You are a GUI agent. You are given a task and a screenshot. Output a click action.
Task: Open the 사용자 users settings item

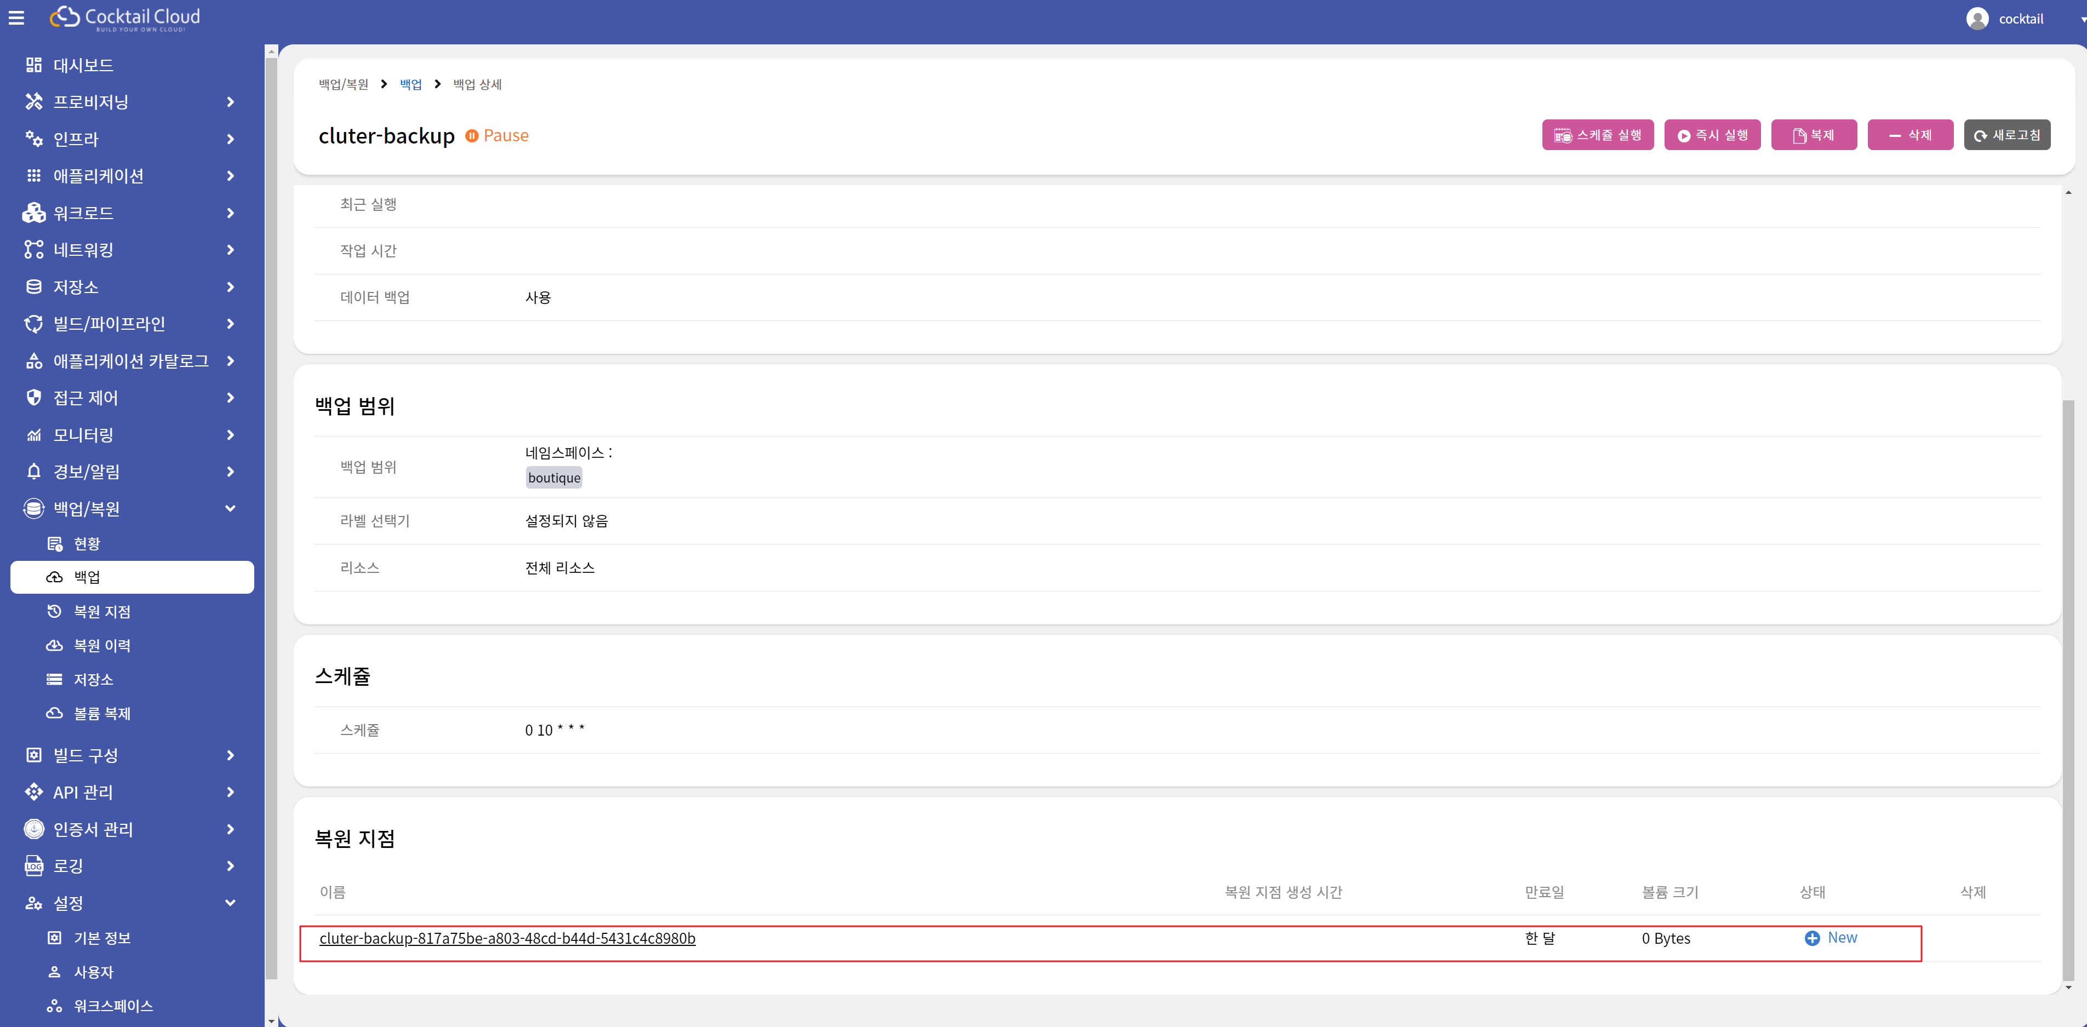click(x=93, y=972)
